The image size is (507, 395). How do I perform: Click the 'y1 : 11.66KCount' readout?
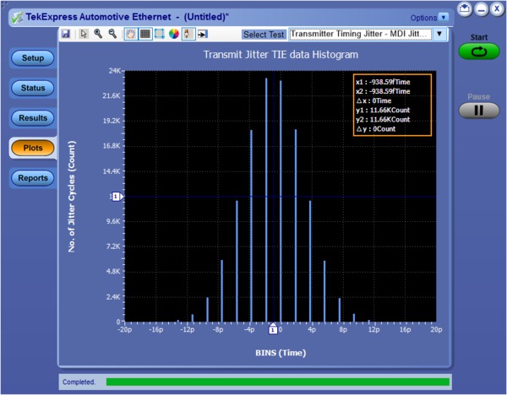tap(383, 110)
